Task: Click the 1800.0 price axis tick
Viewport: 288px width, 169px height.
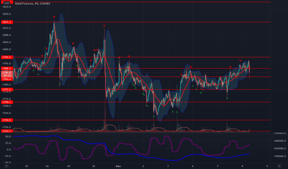Action: 6,49
